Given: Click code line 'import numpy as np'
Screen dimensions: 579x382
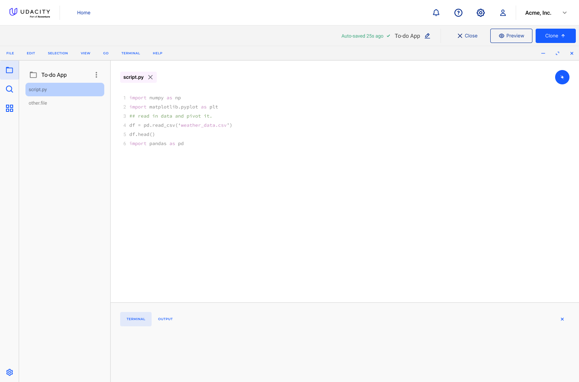Looking at the screenshot, I should (155, 98).
